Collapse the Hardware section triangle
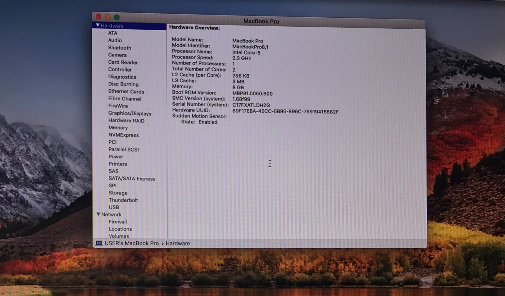Screen dimensions: 505x296 (x=98, y=25)
